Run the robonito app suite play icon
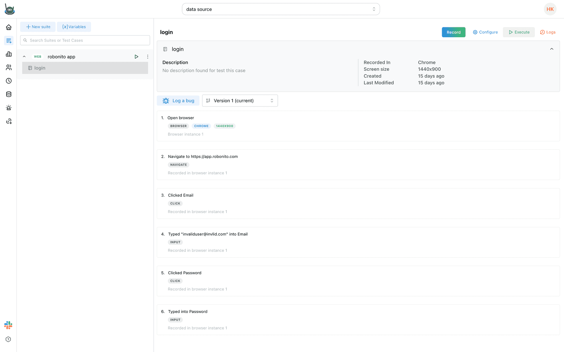 (136, 57)
